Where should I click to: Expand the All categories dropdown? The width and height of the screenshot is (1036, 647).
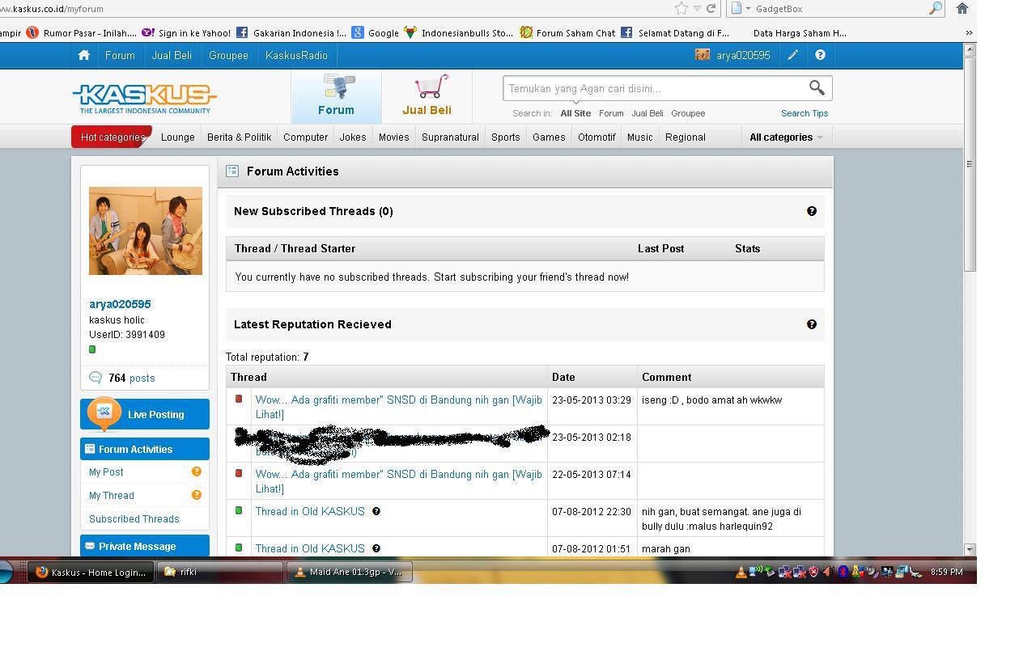click(x=786, y=137)
